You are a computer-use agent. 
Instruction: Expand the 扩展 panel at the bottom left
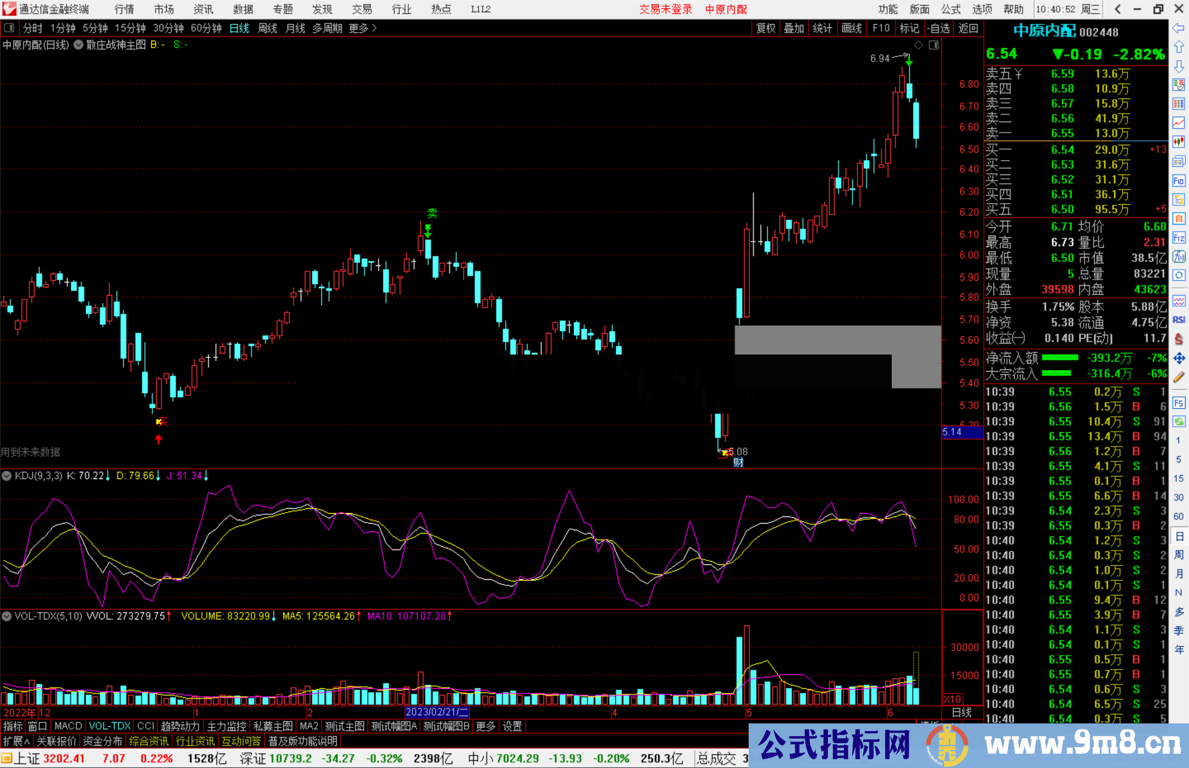tap(17, 741)
